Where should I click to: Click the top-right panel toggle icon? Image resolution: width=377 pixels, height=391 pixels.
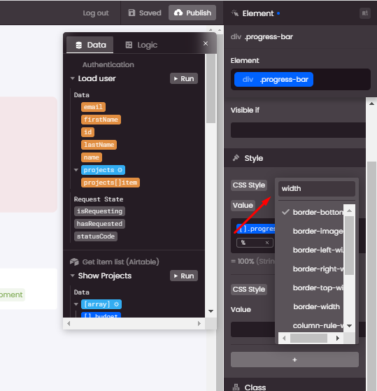point(365,13)
